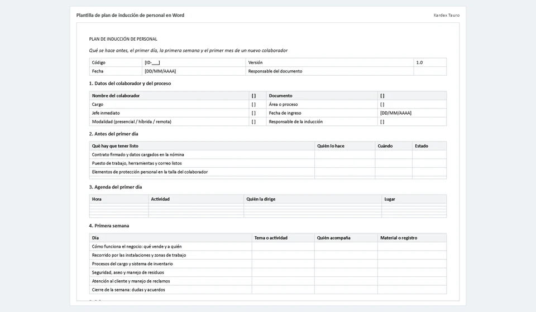Click the heading '3. Agenda del primer día'

click(x=116, y=187)
